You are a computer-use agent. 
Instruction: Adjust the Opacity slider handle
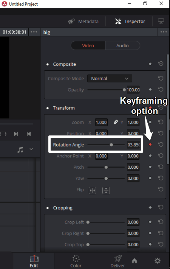[x=124, y=90]
